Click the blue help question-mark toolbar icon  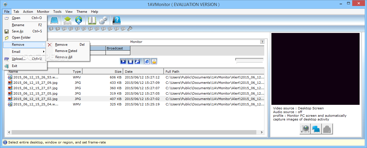coord(117,20)
